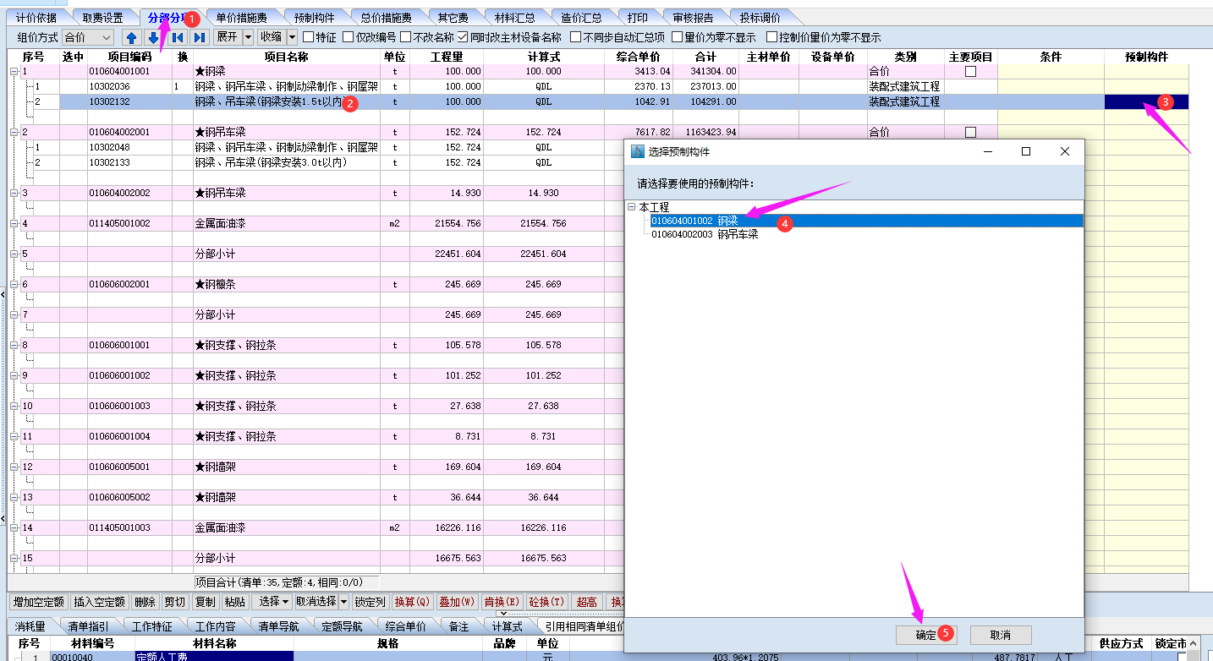Click the 删除 button
This screenshot has height=661, width=1213.
pos(145,602)
